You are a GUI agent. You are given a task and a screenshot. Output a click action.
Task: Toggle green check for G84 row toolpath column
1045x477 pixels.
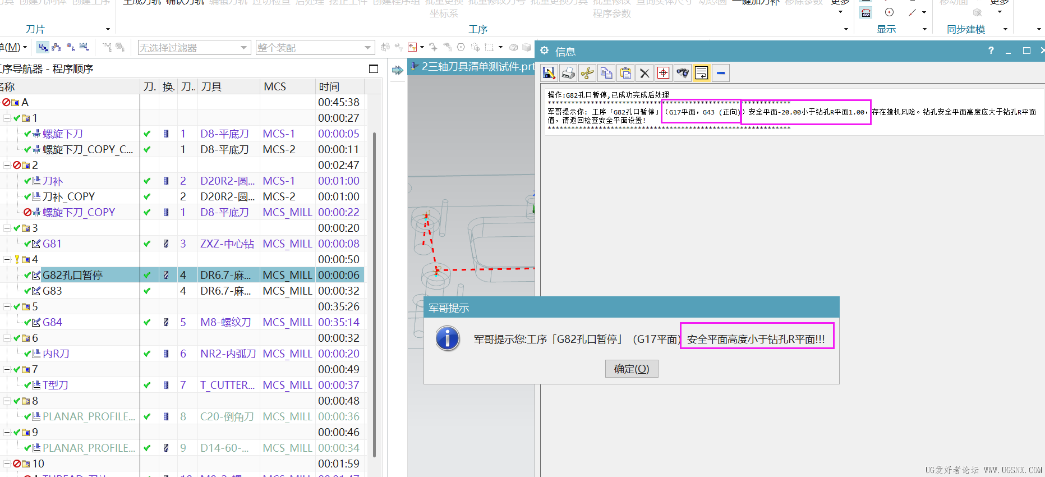[147, 322]
